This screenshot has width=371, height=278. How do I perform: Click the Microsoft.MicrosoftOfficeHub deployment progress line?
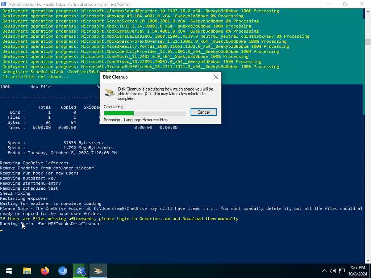click(141, 67)
